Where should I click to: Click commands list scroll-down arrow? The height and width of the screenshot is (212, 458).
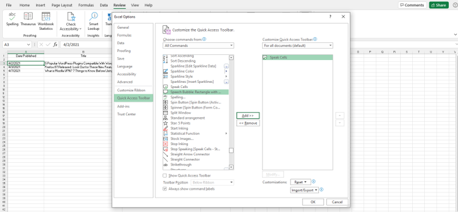[232, 167]
